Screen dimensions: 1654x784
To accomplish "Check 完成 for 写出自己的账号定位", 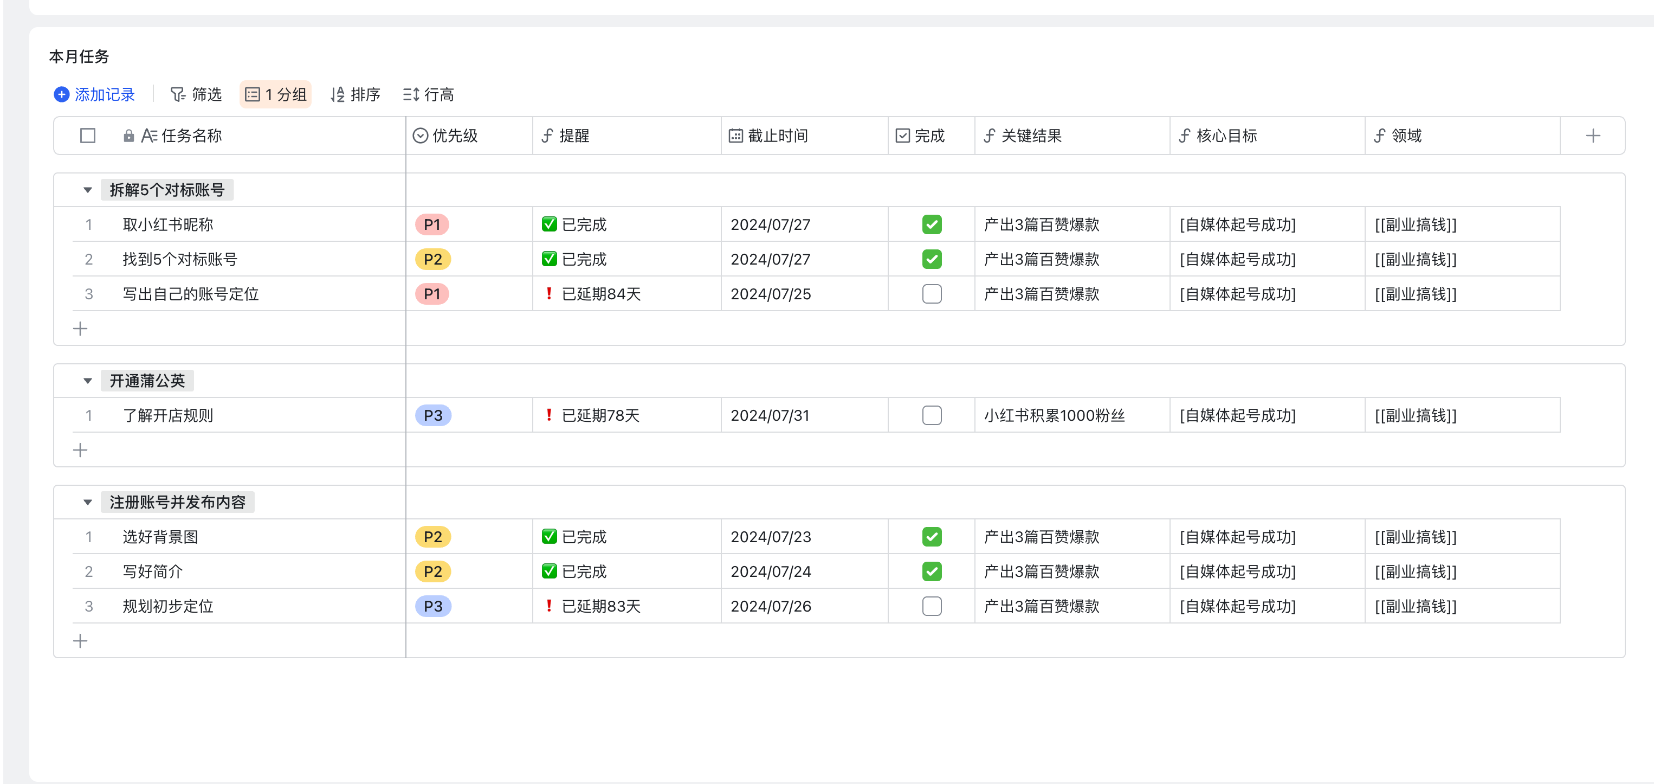I will click(932, 294).
